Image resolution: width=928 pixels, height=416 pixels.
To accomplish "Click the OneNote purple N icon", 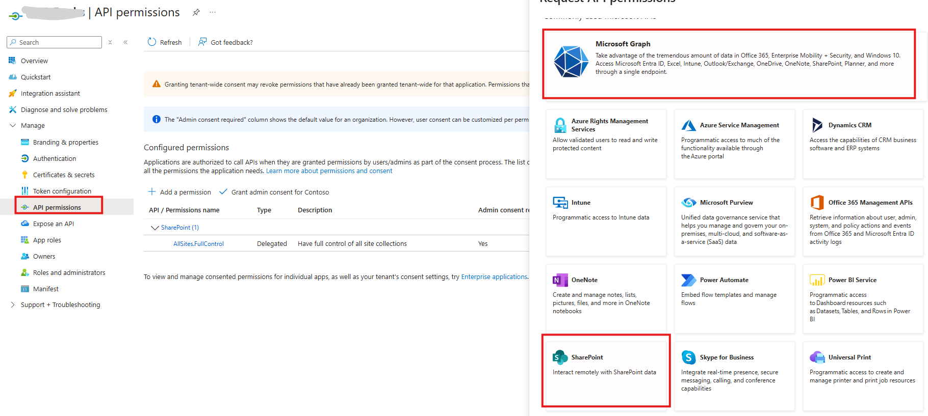I will pyautogui.click(x=560, y=280).
